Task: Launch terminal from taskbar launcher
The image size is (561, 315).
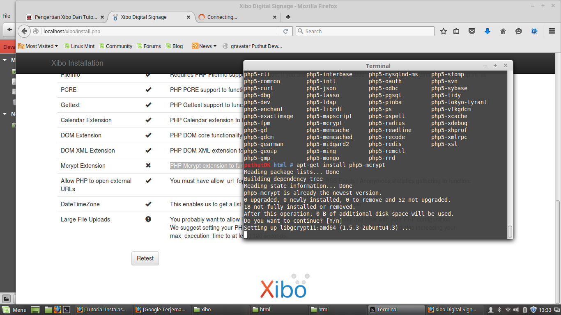Action: tap(67, 310)
